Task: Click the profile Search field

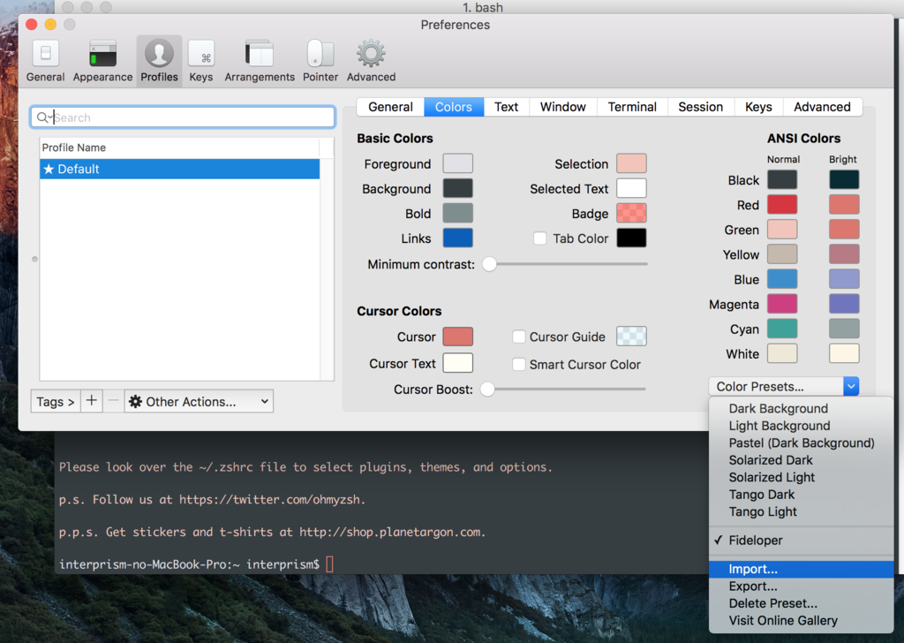Action: tap(183, 117)
